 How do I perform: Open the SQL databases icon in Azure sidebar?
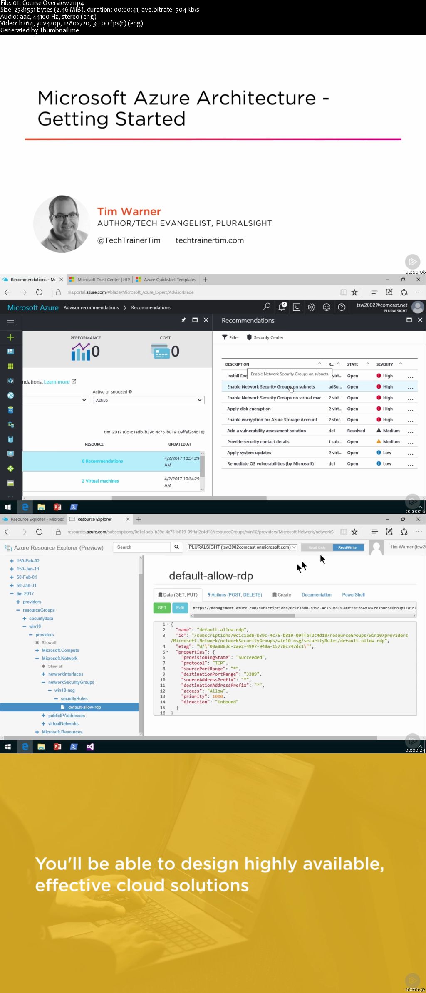[11, 410]
